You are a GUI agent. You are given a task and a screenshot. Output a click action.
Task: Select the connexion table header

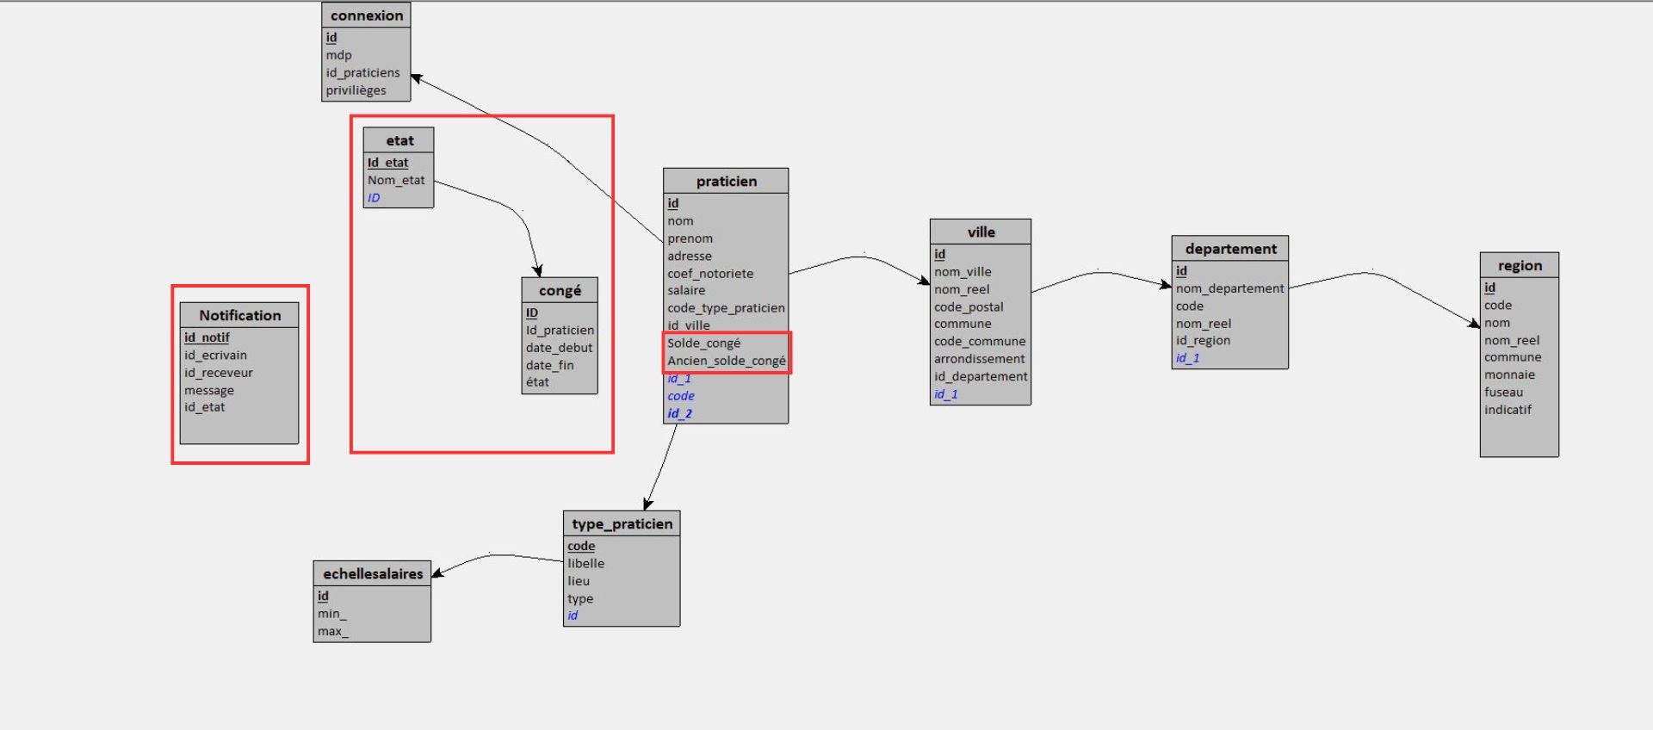[366, 15]
